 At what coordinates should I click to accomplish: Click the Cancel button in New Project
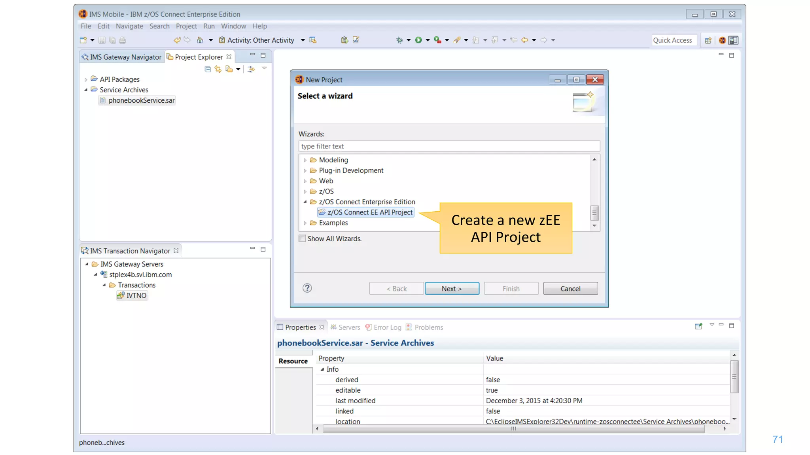(x=570, y=288)
